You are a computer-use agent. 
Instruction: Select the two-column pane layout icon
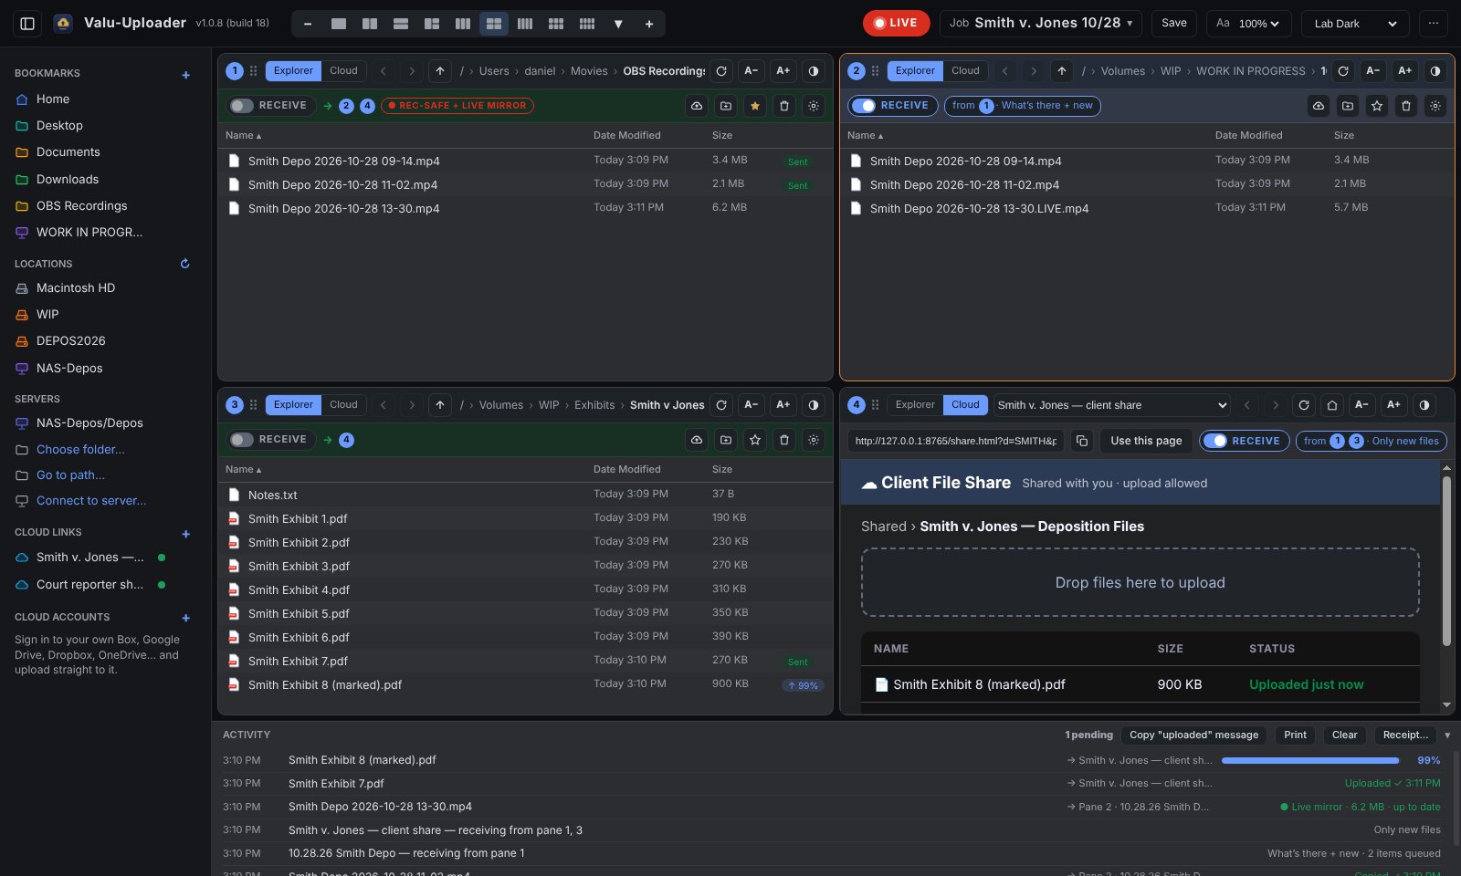click(370, 24)
